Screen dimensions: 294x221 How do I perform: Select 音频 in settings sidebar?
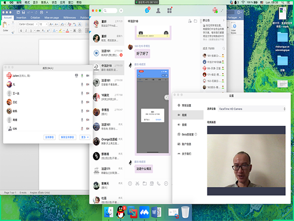tap(188, 125)
